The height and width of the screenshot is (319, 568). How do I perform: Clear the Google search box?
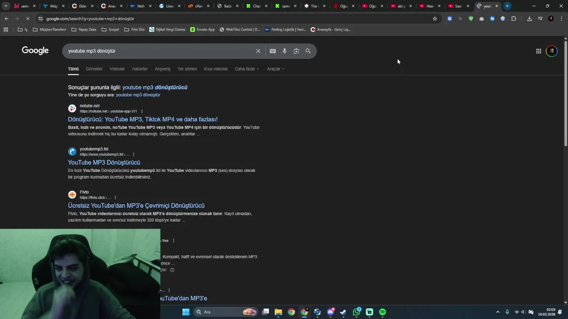(x=258, y=51)
